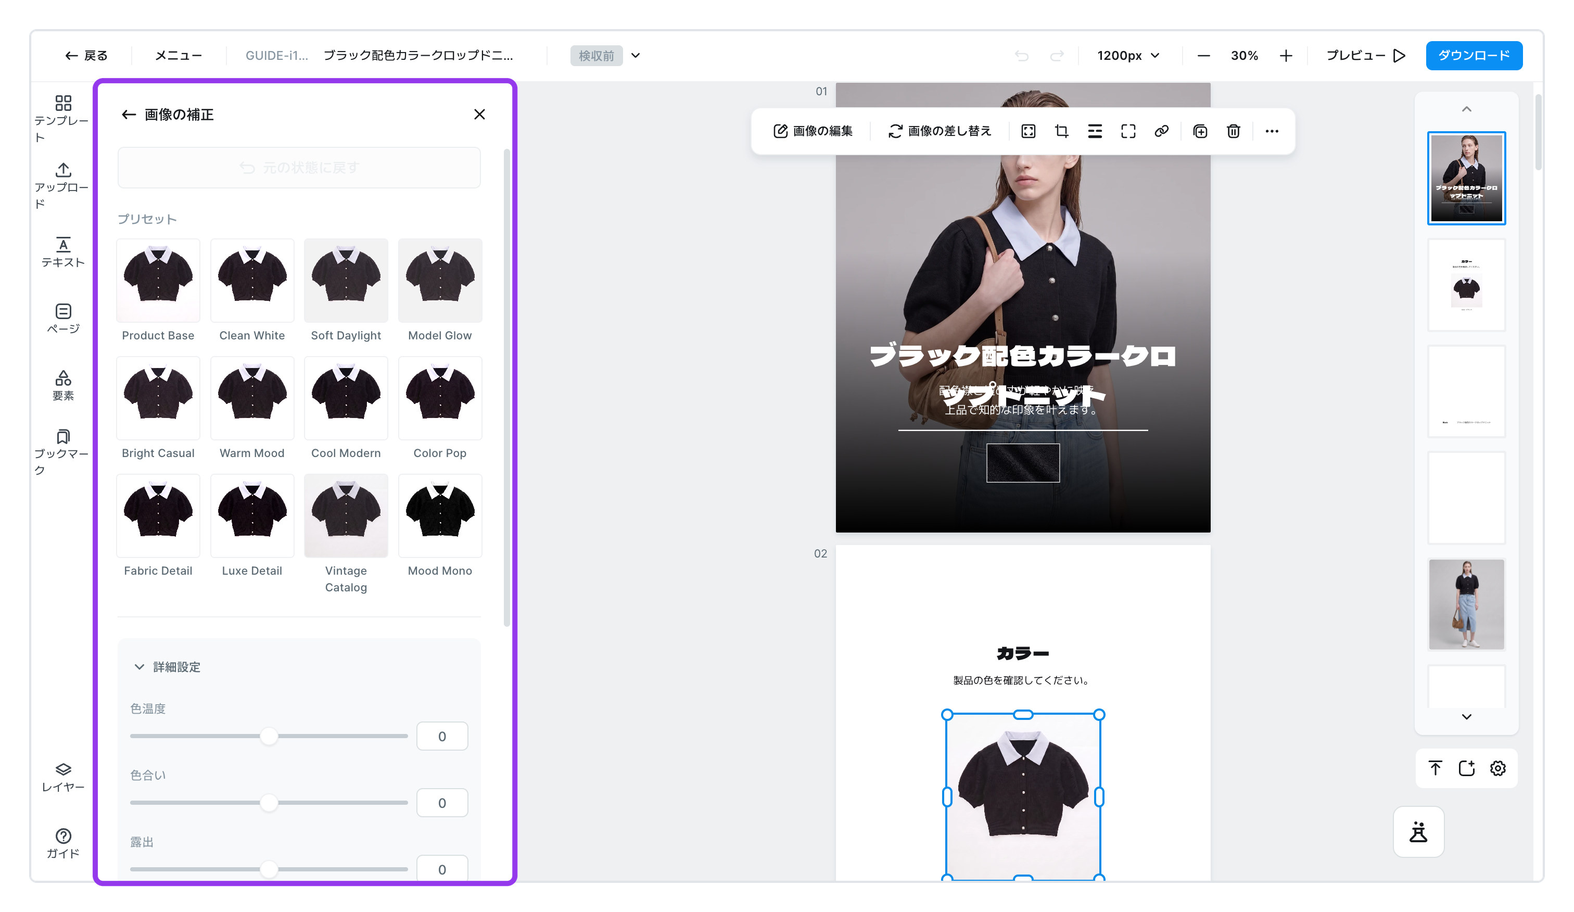Click the crop icon in image toolbar
Image resolution: width=1574 pixels, height=912 pixels.
click(1061, 131)
